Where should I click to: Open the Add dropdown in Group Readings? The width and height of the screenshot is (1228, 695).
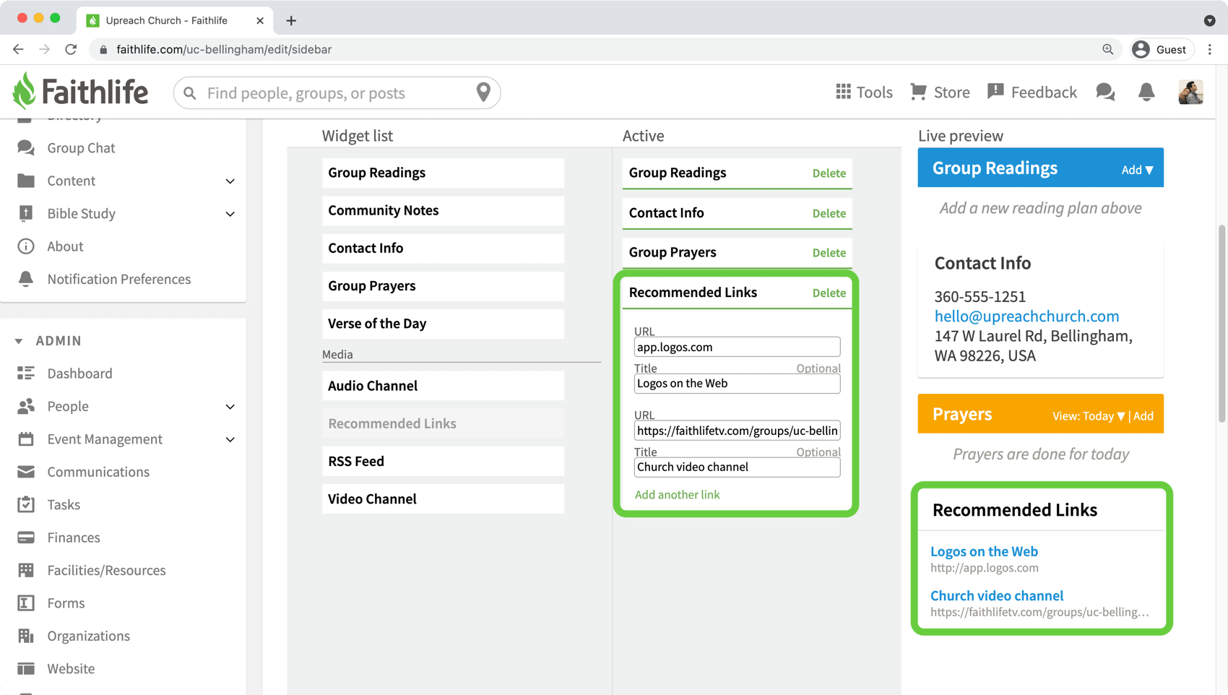click(x=1137, y=170)
